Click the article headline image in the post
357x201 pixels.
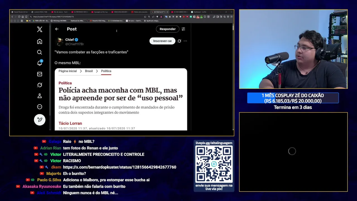(121, 99)
